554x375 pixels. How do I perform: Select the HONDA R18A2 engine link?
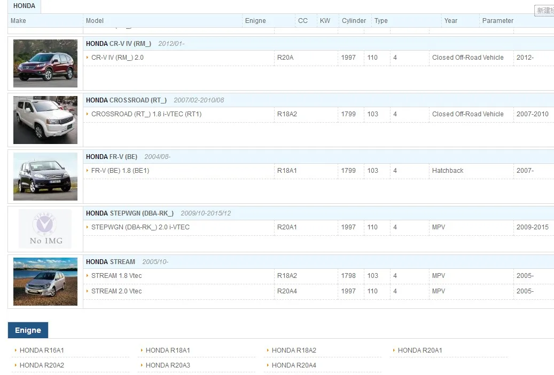294,350
